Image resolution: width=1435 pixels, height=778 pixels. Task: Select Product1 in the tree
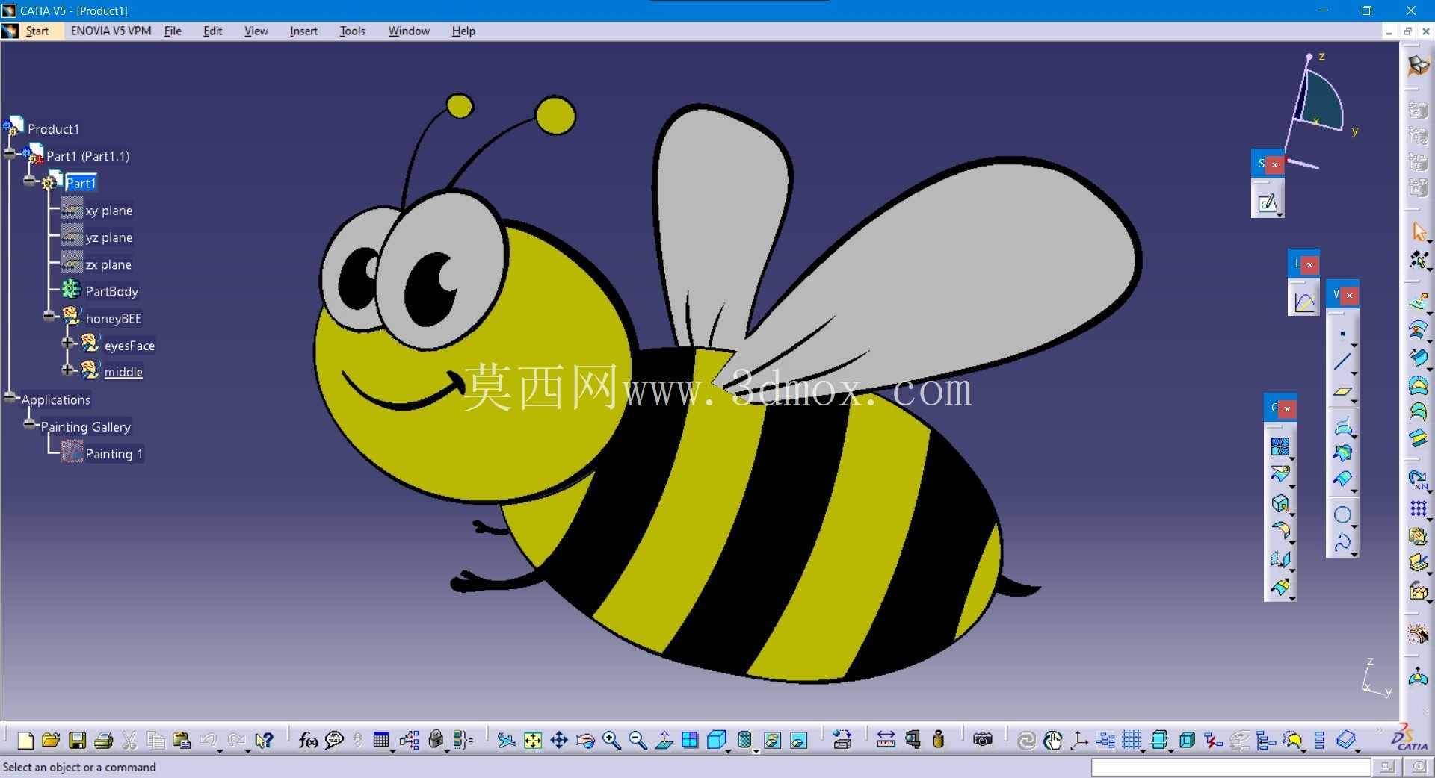click(53, 129)
